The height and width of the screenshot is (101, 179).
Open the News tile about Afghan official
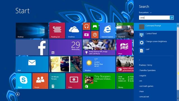pos(125,64)
